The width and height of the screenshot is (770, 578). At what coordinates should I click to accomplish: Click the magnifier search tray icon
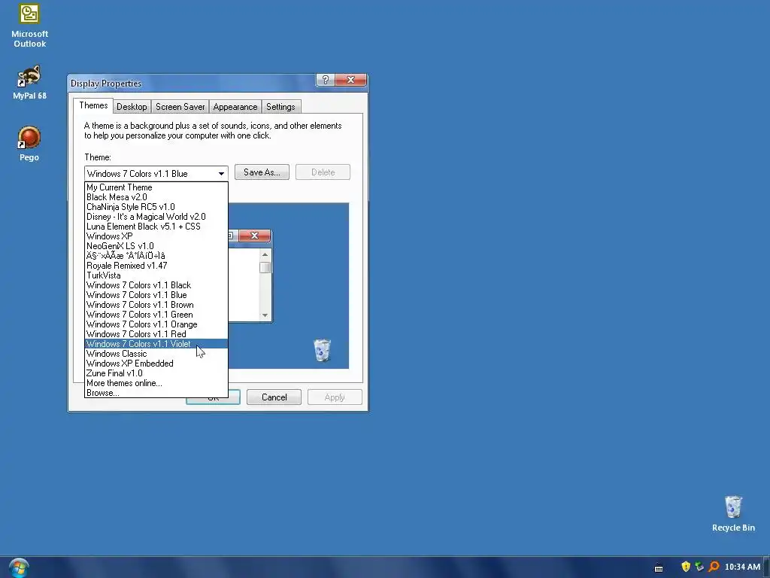click(714, 567)
